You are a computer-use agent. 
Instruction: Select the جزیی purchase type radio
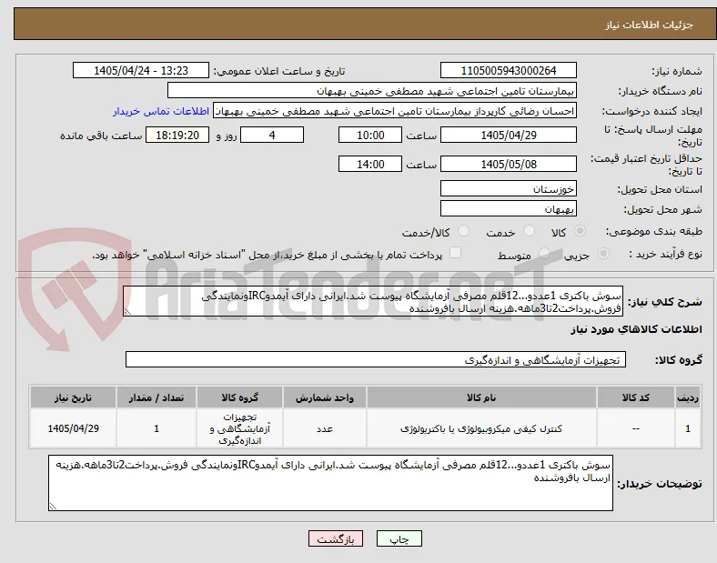[603, 253]
